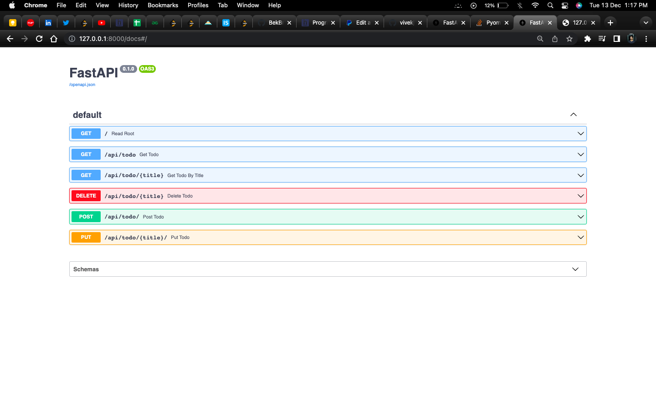656x406 pixels.
Task: Bookmark this page with the star icon
Action: coord(569,39)
